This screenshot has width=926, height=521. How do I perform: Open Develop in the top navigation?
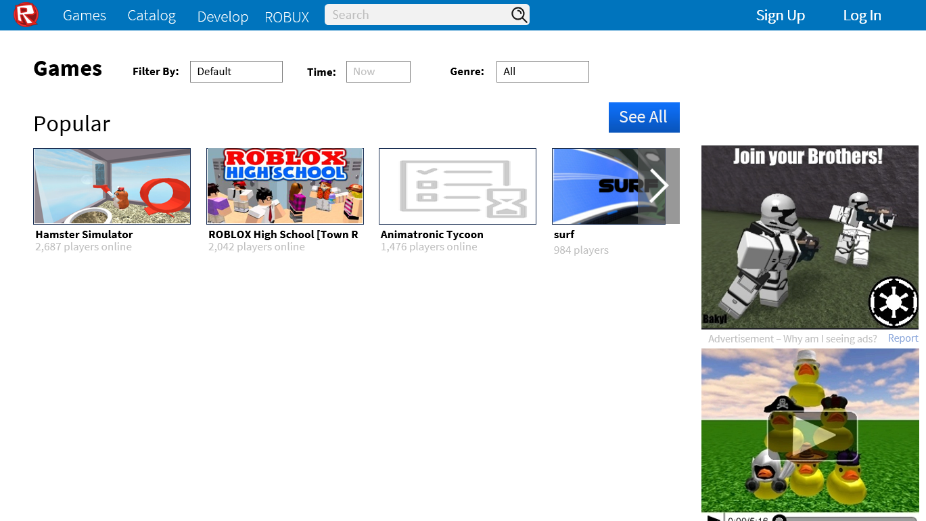(223, 17)
